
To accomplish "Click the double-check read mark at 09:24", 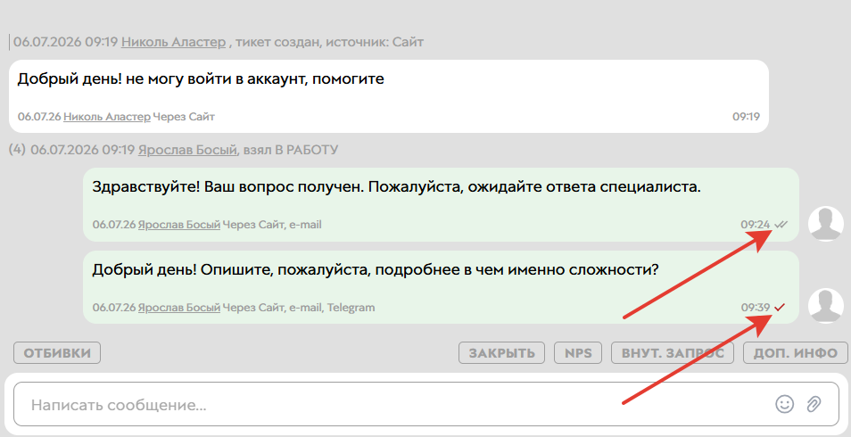I will click(781, 224).
